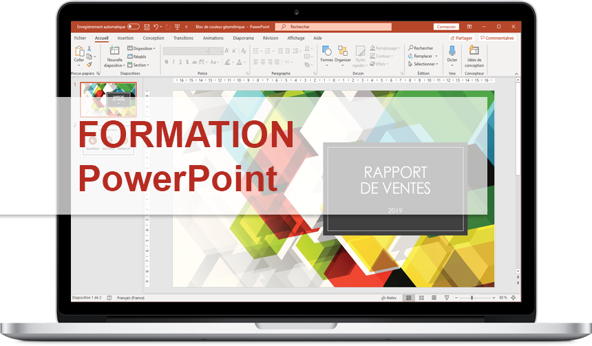Click the zoom slider handle

(x=472, y=298)
